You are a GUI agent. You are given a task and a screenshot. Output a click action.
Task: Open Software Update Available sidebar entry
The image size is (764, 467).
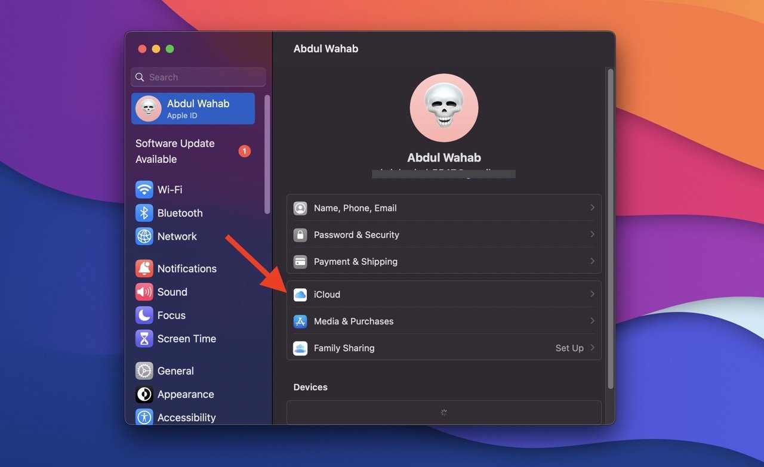pos(193,151)
